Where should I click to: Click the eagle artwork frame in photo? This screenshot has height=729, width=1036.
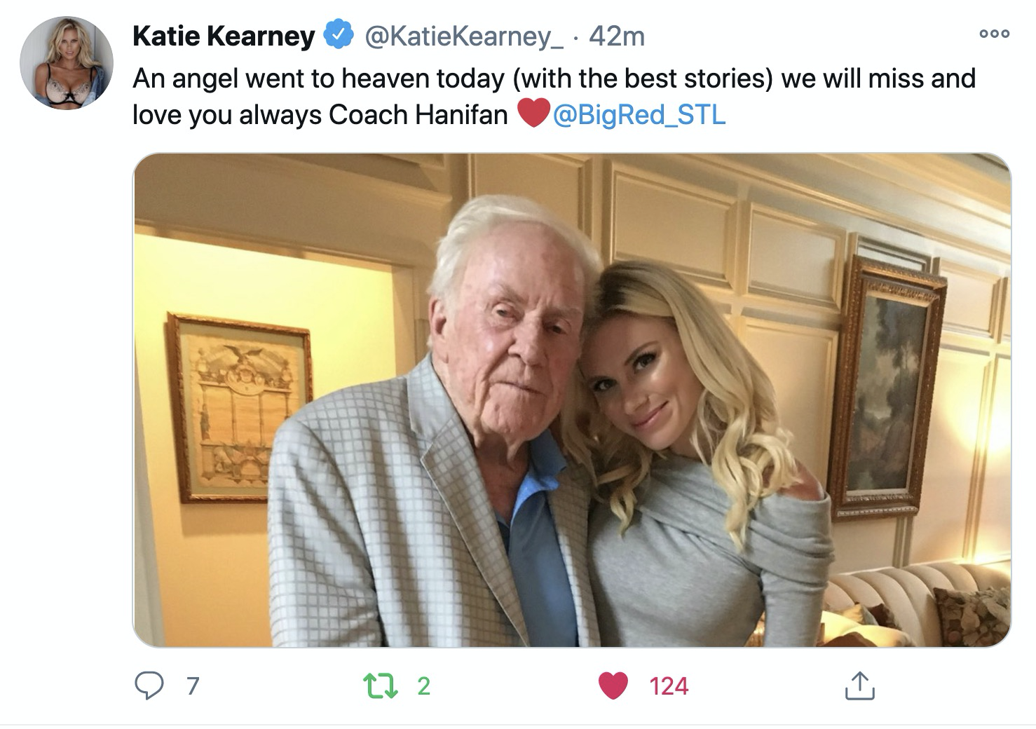coord(240,408)
